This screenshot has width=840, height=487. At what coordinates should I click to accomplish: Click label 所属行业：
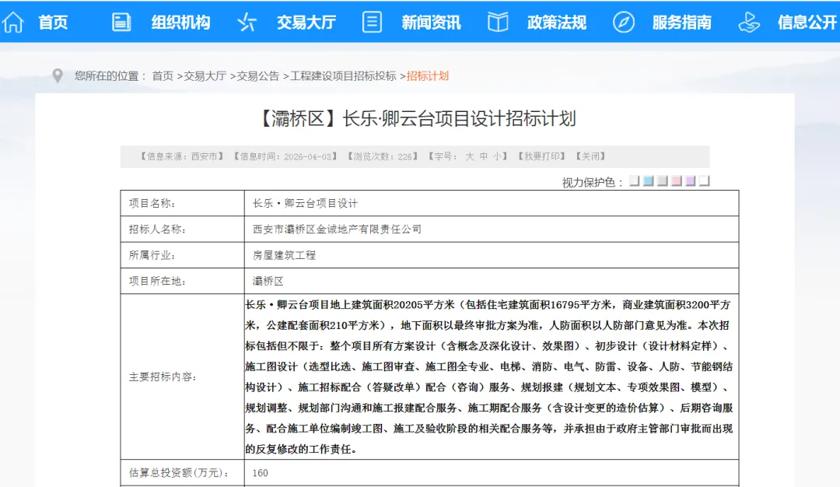[x=152, y=255]
